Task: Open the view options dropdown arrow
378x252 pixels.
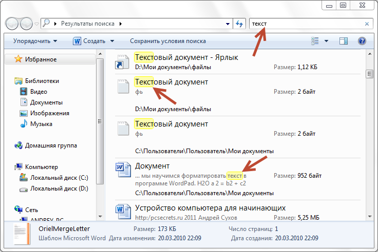Action: pyautogui.click(x=326, y=41)
